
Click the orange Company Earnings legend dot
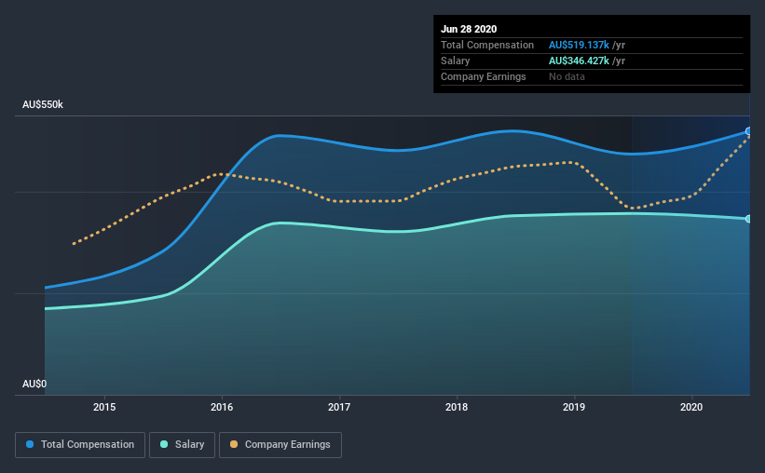coord(234,444)
